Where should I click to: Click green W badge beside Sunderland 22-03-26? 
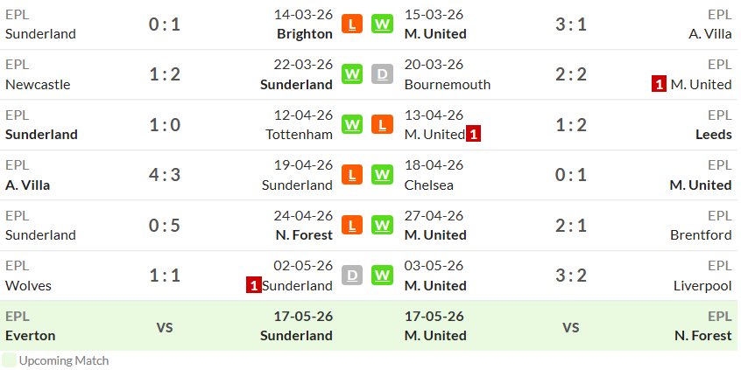click(x=351, y=74)
